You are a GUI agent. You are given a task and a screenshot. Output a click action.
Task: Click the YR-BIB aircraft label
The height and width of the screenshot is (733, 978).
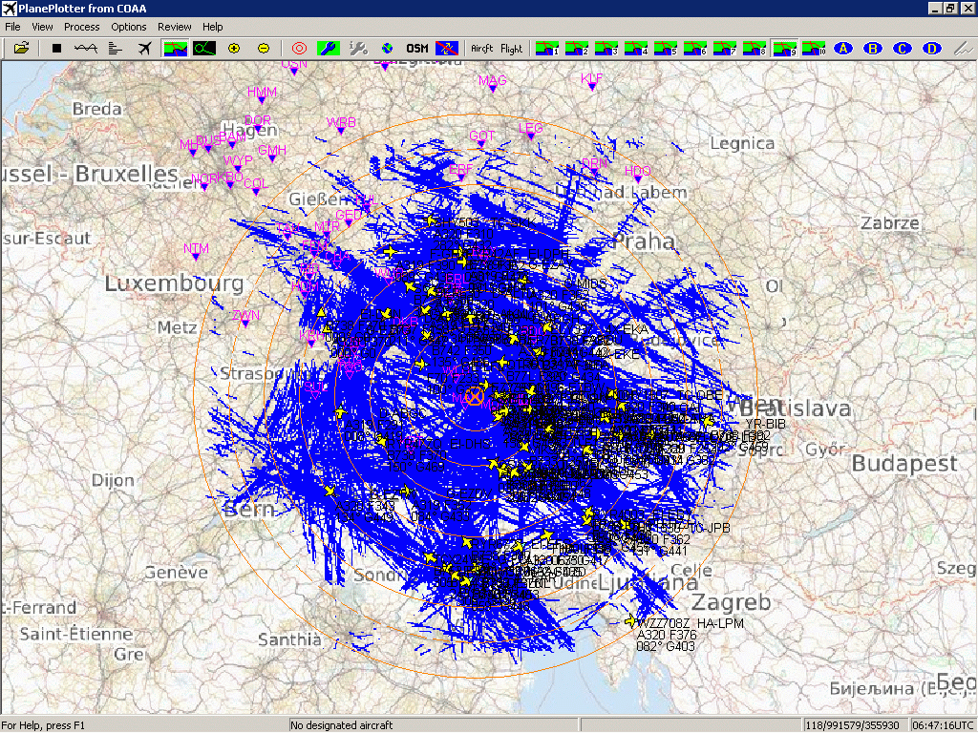(765, 425)
